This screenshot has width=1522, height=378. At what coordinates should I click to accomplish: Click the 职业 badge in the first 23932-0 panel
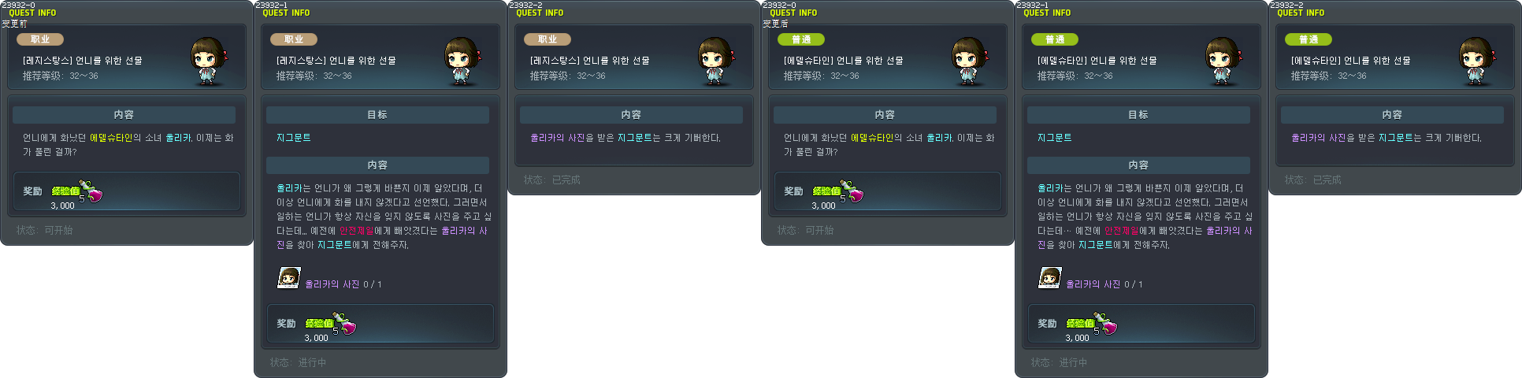(40, 39)
